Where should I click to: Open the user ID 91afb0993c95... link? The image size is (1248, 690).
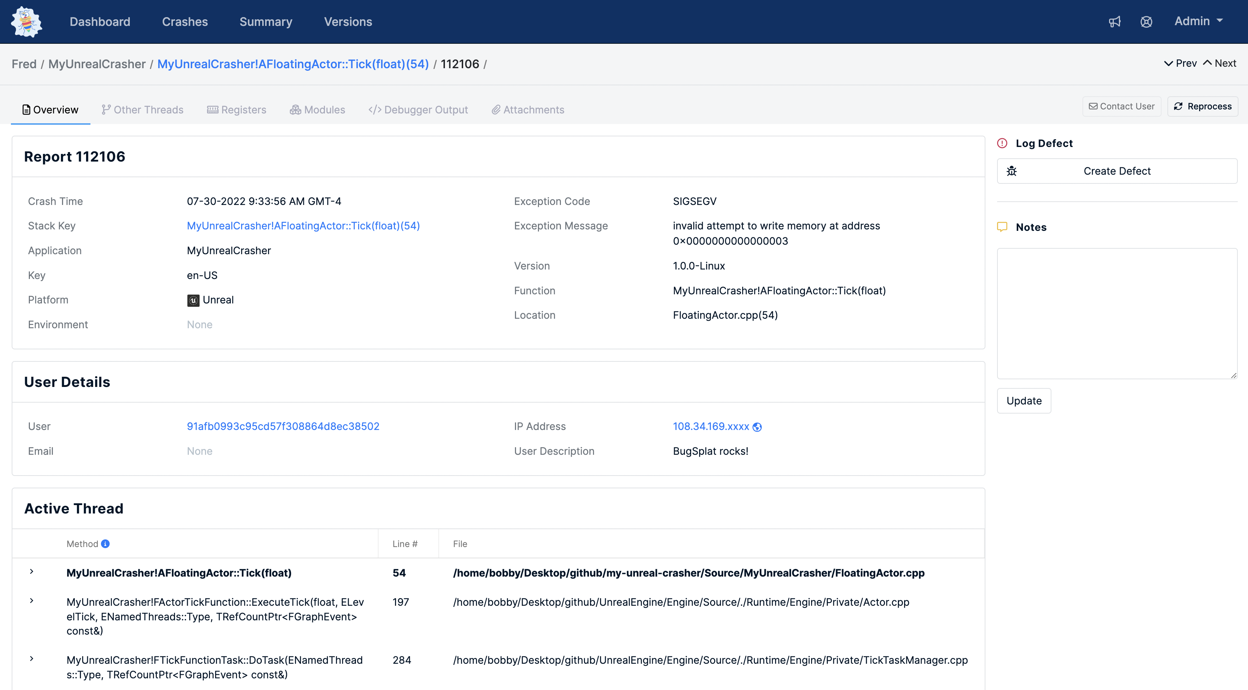(283, 426)
